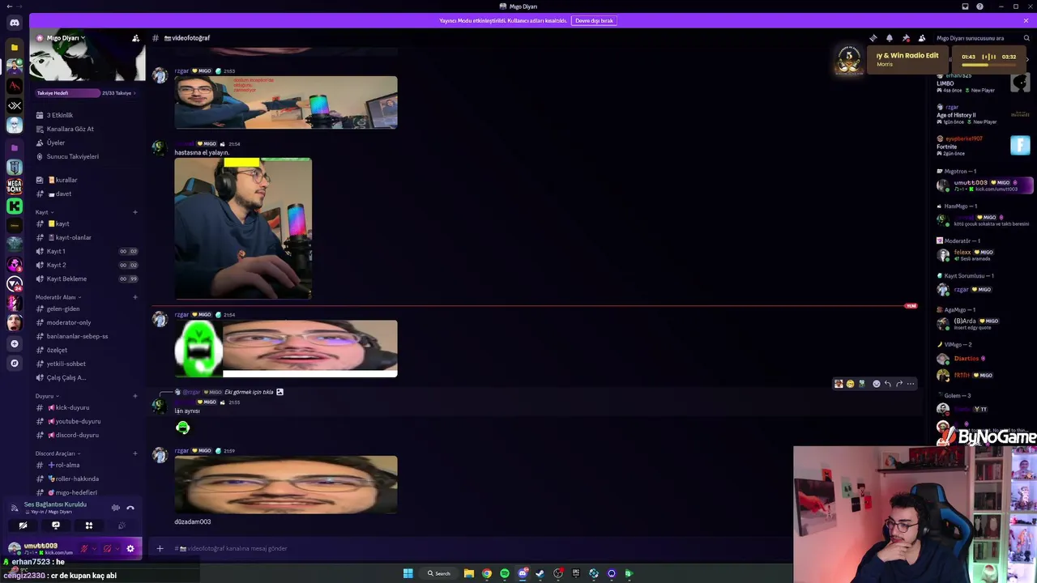Open Steam from the taskbar

(540, 573)
